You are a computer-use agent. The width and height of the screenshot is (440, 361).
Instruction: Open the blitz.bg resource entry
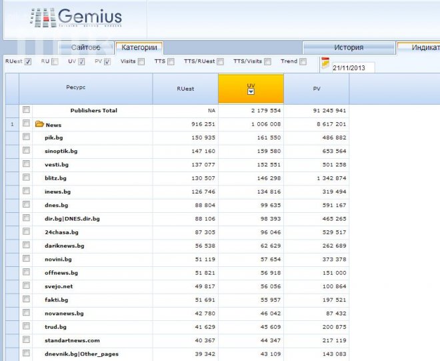click(x=55, y=178)
